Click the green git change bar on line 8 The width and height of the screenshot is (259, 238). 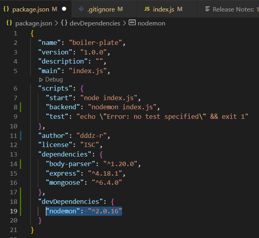point(20,107)
